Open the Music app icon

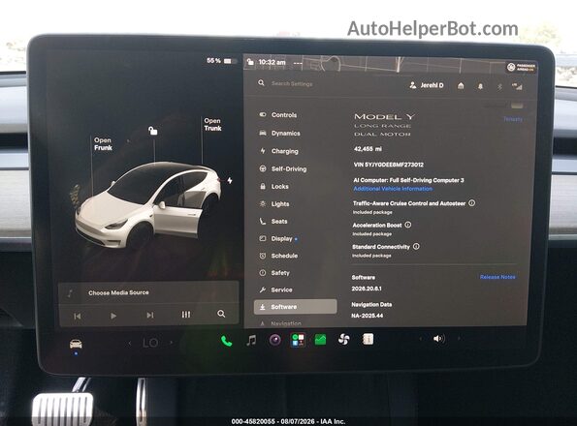251,341
